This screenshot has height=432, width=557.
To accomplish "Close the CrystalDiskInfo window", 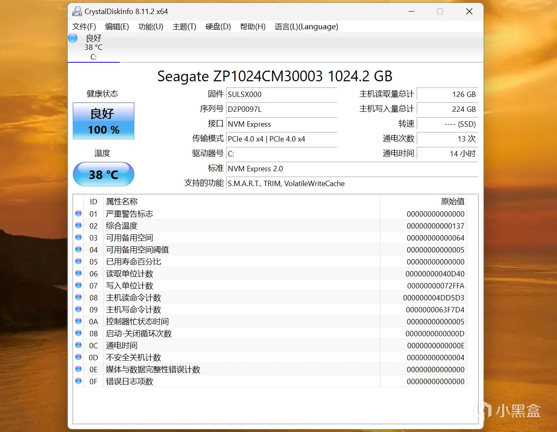I will (x=469, y=12).
